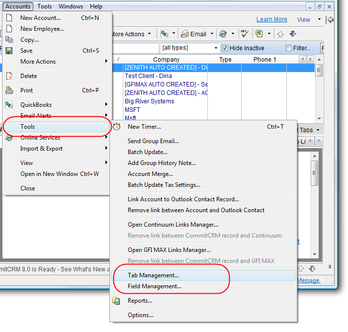
Task: Uncheck the Hide inactive checkbox
Action: click(x=225, y=48)
